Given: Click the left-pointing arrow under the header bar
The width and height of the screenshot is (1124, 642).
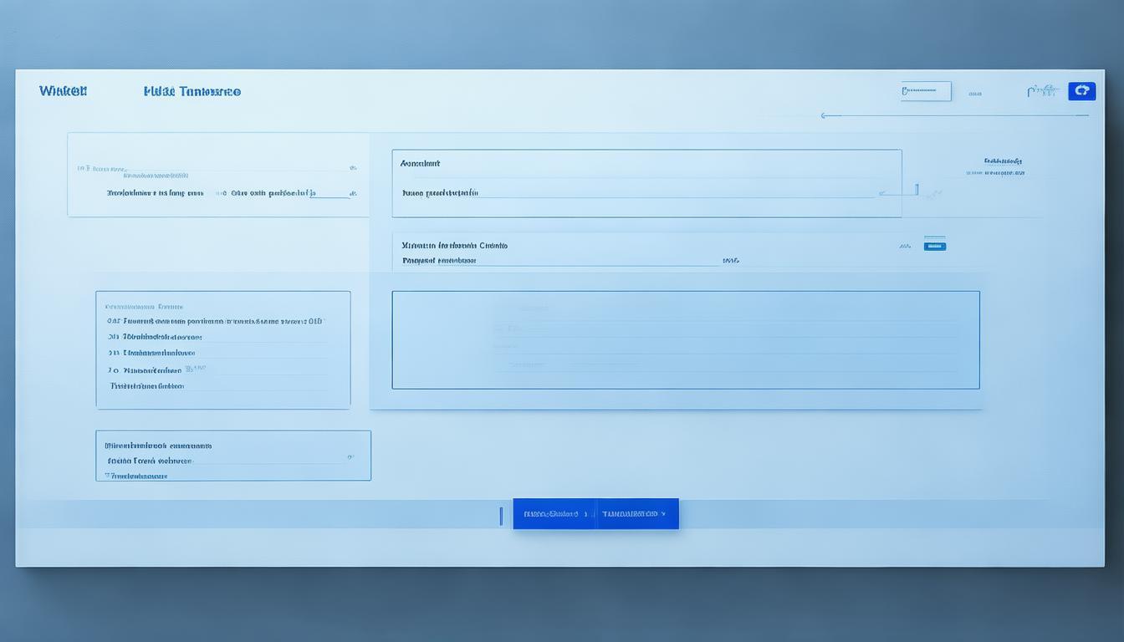Looking at the screenshot, I should point(825,116).
